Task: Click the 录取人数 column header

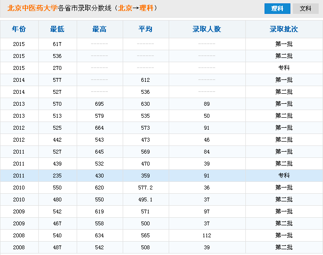Action: pos(207,29)
